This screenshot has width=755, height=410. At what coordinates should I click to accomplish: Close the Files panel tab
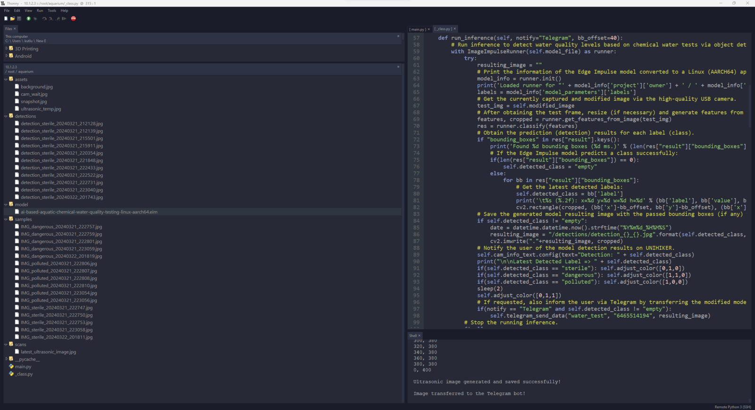[x=15, y=29]
